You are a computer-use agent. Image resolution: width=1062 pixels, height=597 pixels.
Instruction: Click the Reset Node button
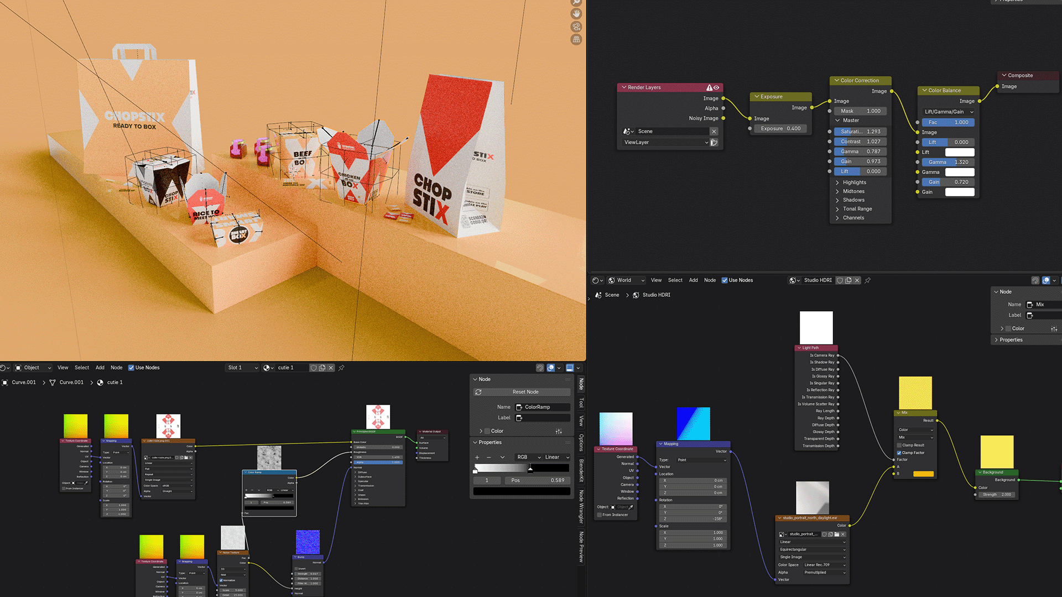click(x=525, y=392)
